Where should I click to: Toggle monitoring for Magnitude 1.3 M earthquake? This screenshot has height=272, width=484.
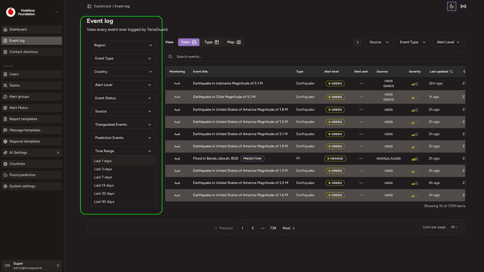click(177, 171)
